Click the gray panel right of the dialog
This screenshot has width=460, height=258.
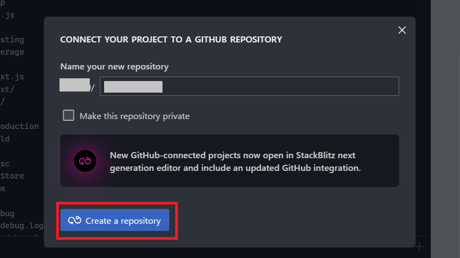445,129
